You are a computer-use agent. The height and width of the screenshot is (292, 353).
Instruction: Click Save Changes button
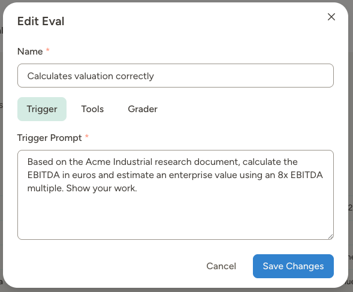coord(293,266)
